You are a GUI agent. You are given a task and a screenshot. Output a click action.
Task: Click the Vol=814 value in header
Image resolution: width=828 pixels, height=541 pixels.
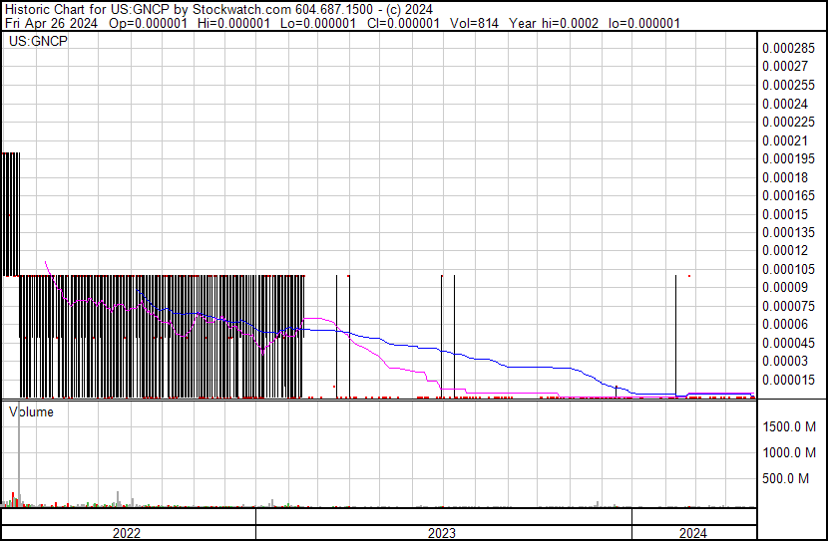(x=474, y=23)
